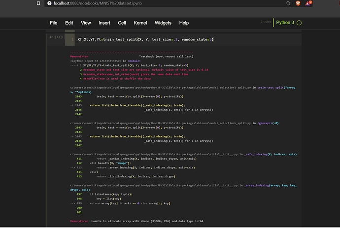
Task: Open the Edit menu
Action: pyautogui.click(x=69, y=23)
